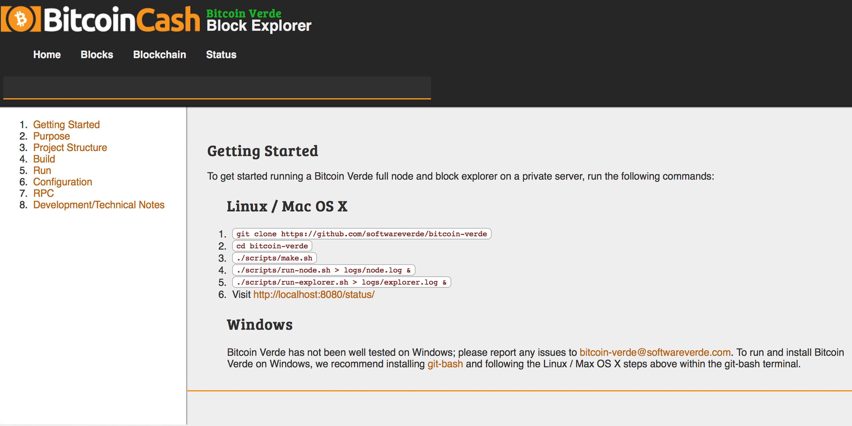Click the orange Bitcoin coin logo icon
852x426 pixels.
click(x=21, y=19)
